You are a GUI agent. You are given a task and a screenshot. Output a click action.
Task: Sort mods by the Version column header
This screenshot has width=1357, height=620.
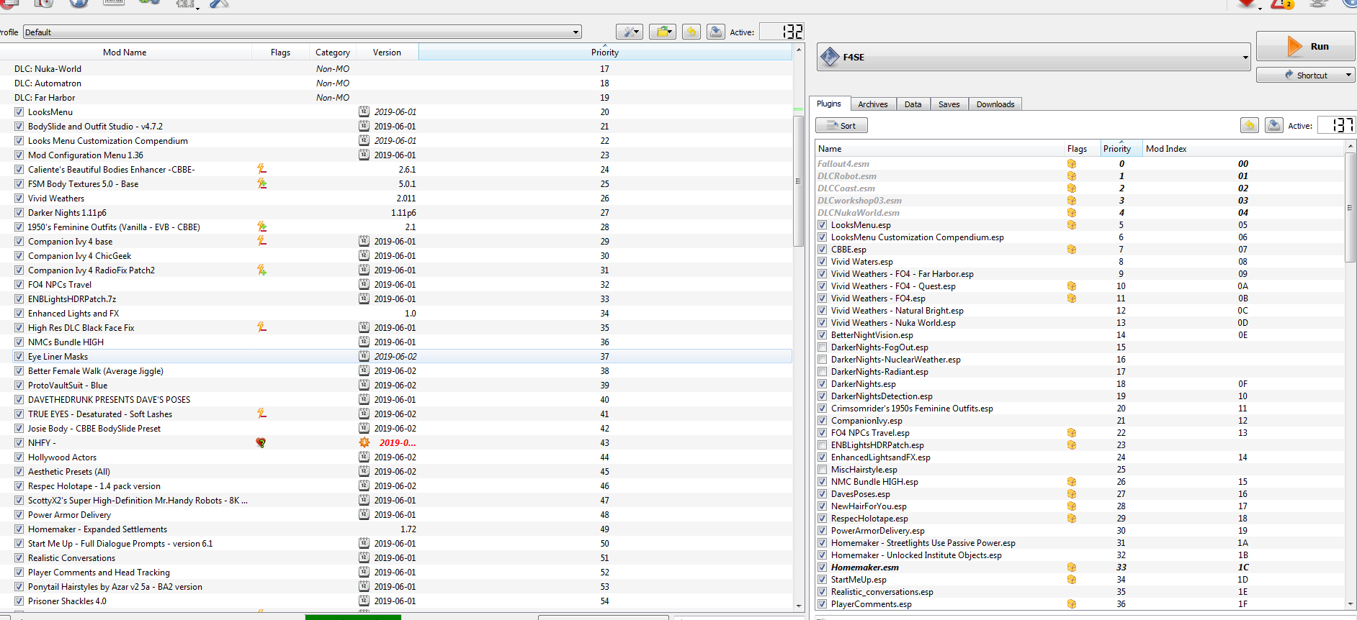click(x=387, y=53)
